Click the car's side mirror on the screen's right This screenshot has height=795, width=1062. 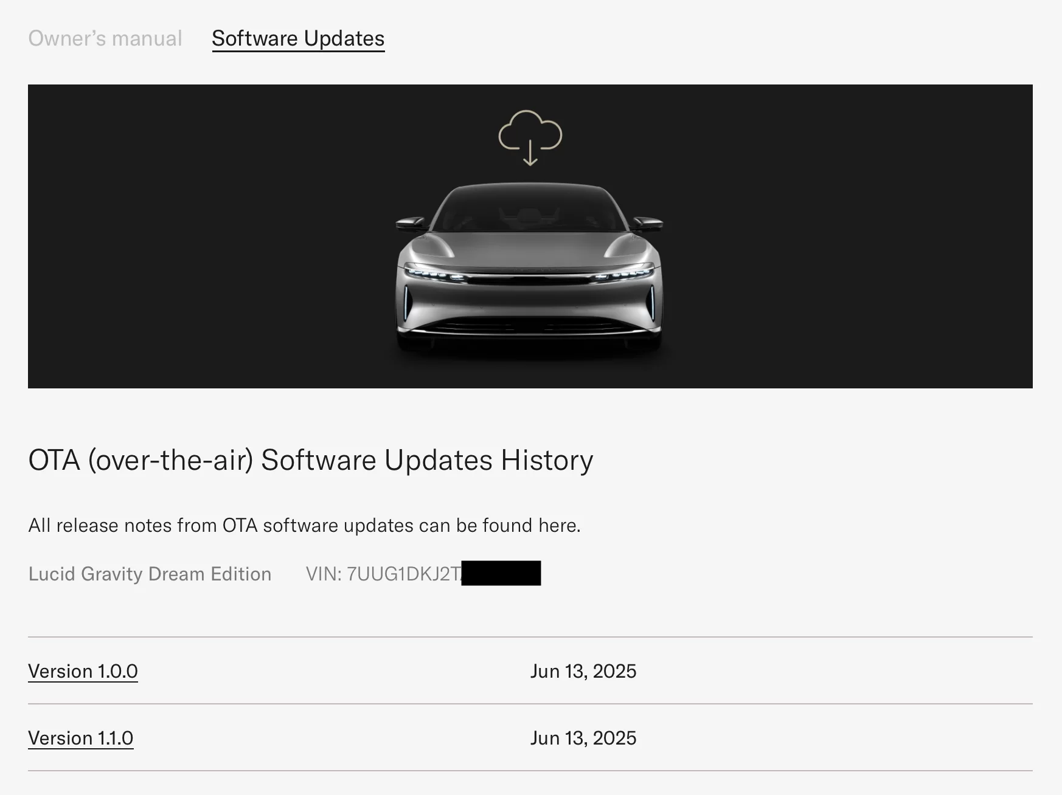point(647,222)
